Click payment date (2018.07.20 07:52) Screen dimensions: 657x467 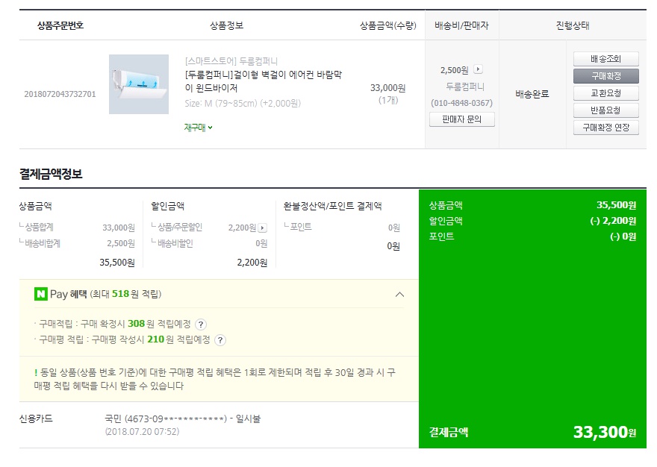pyautogui.click(x=142, y=431)
